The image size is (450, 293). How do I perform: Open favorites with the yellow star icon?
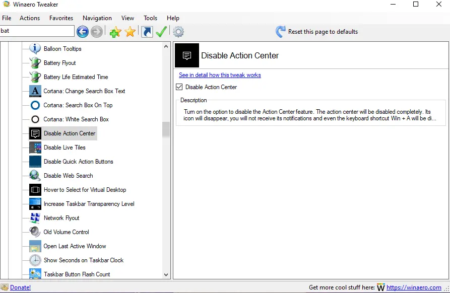(x=130, y=32)
